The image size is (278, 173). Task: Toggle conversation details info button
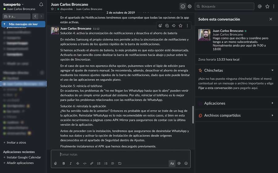[x=183, y=6]
